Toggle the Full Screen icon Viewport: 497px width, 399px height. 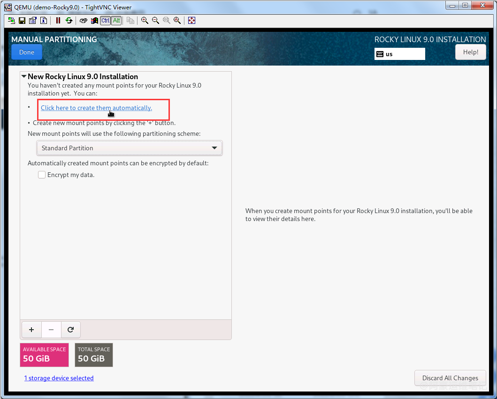tap(191, 21)
